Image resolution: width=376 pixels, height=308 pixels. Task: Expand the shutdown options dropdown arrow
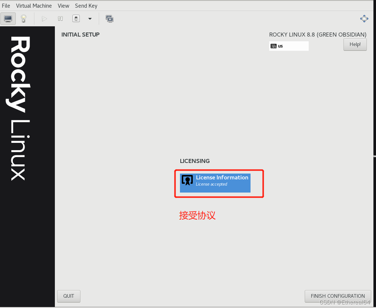(x=90, y=19)
